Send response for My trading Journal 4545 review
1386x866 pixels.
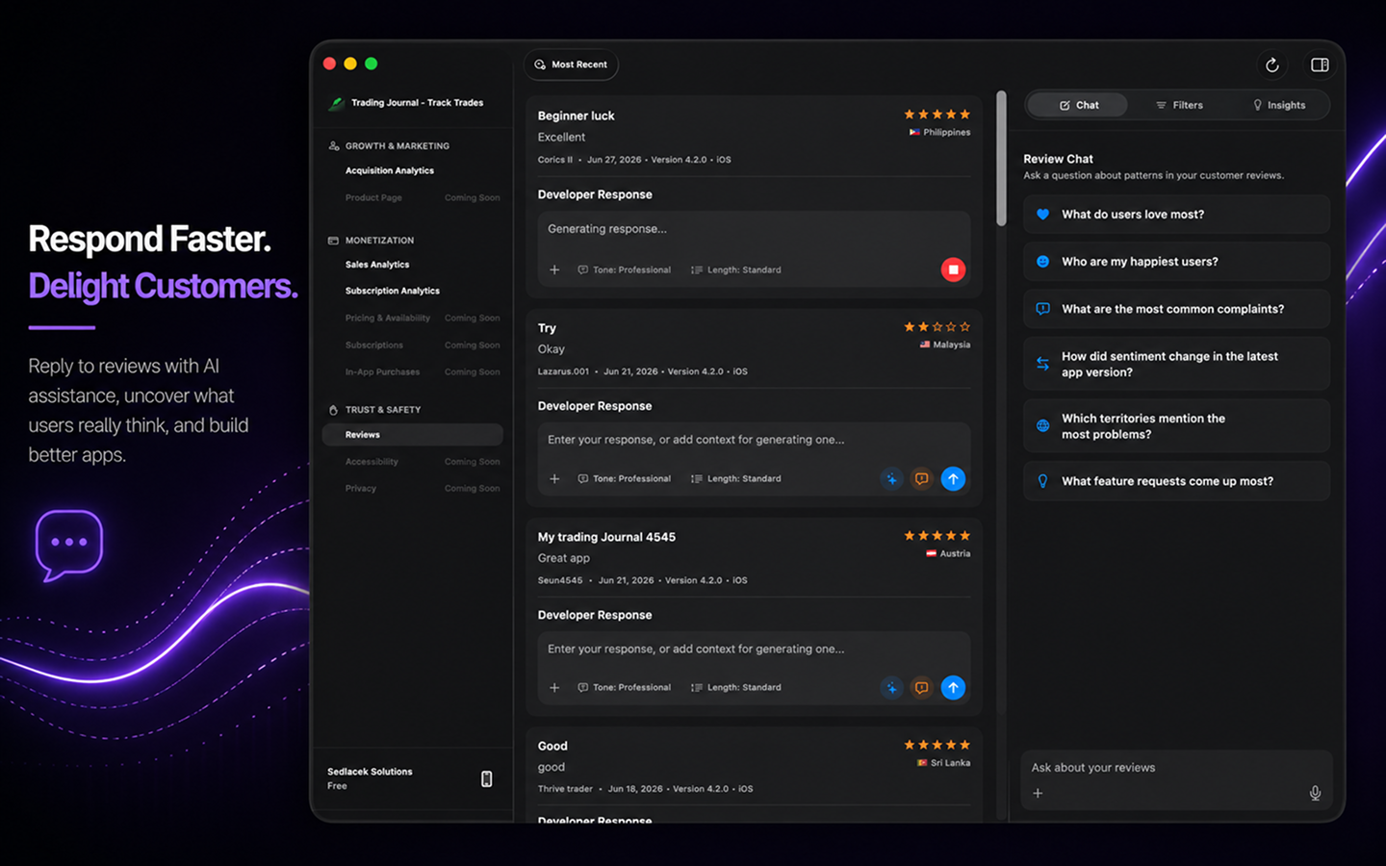pyautogui.click(x=953, y=687)
